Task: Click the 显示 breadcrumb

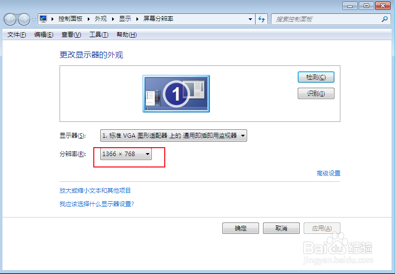Action: 125,19
